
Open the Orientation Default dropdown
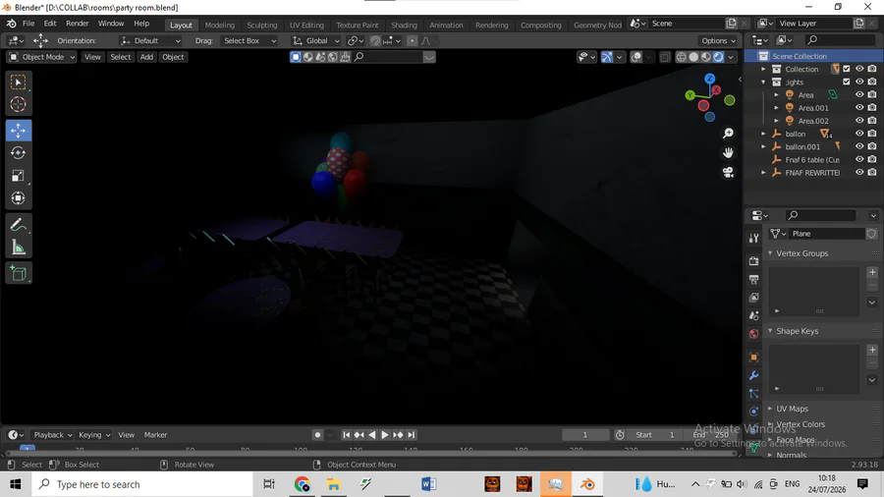tap(150, 40)
